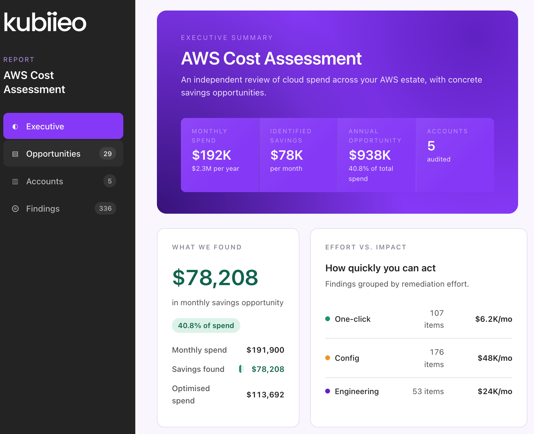
Task: Click the Monthly spend label
Action: click(199, 350)
